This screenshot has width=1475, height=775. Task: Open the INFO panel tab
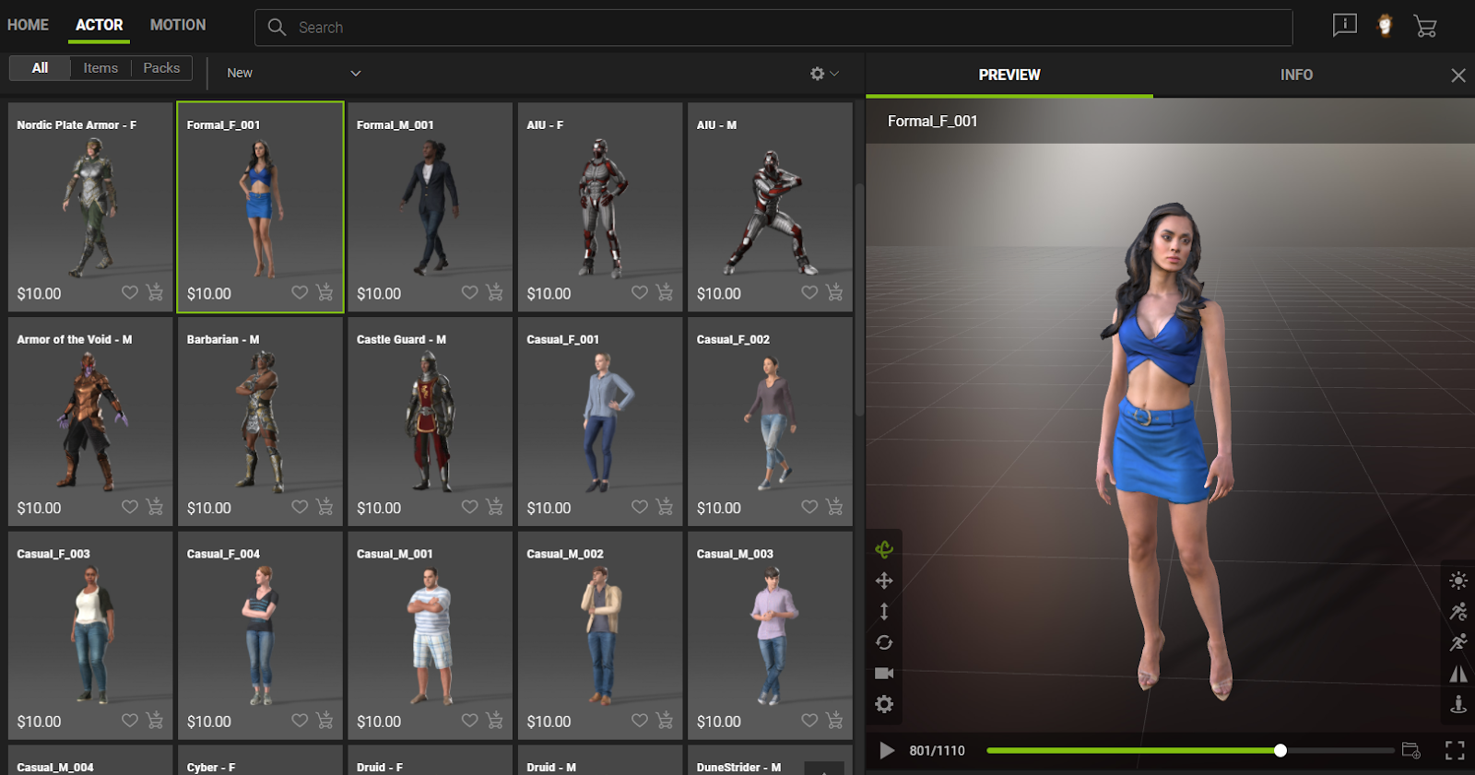1296,75
